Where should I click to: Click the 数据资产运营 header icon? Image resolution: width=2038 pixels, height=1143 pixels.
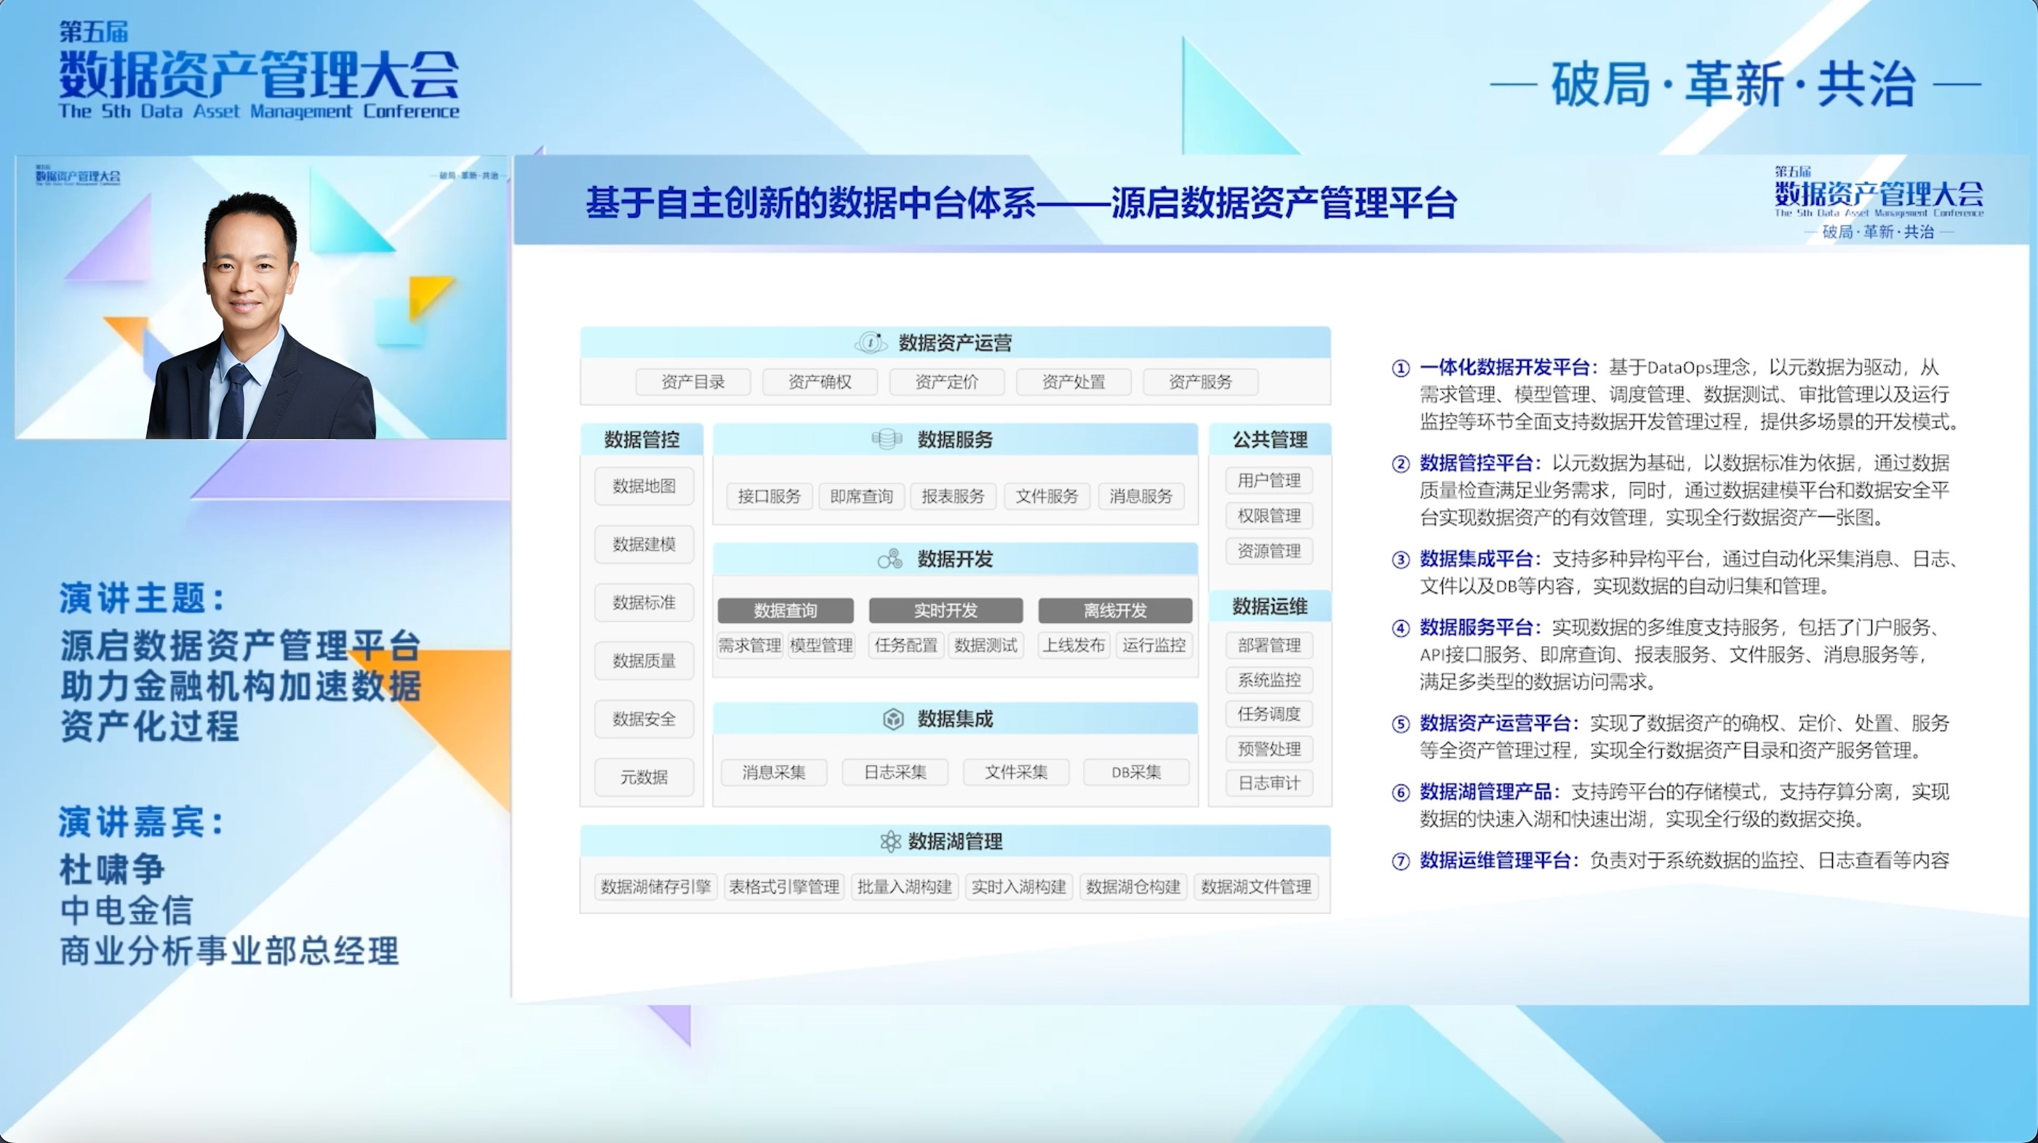(871, 342)
